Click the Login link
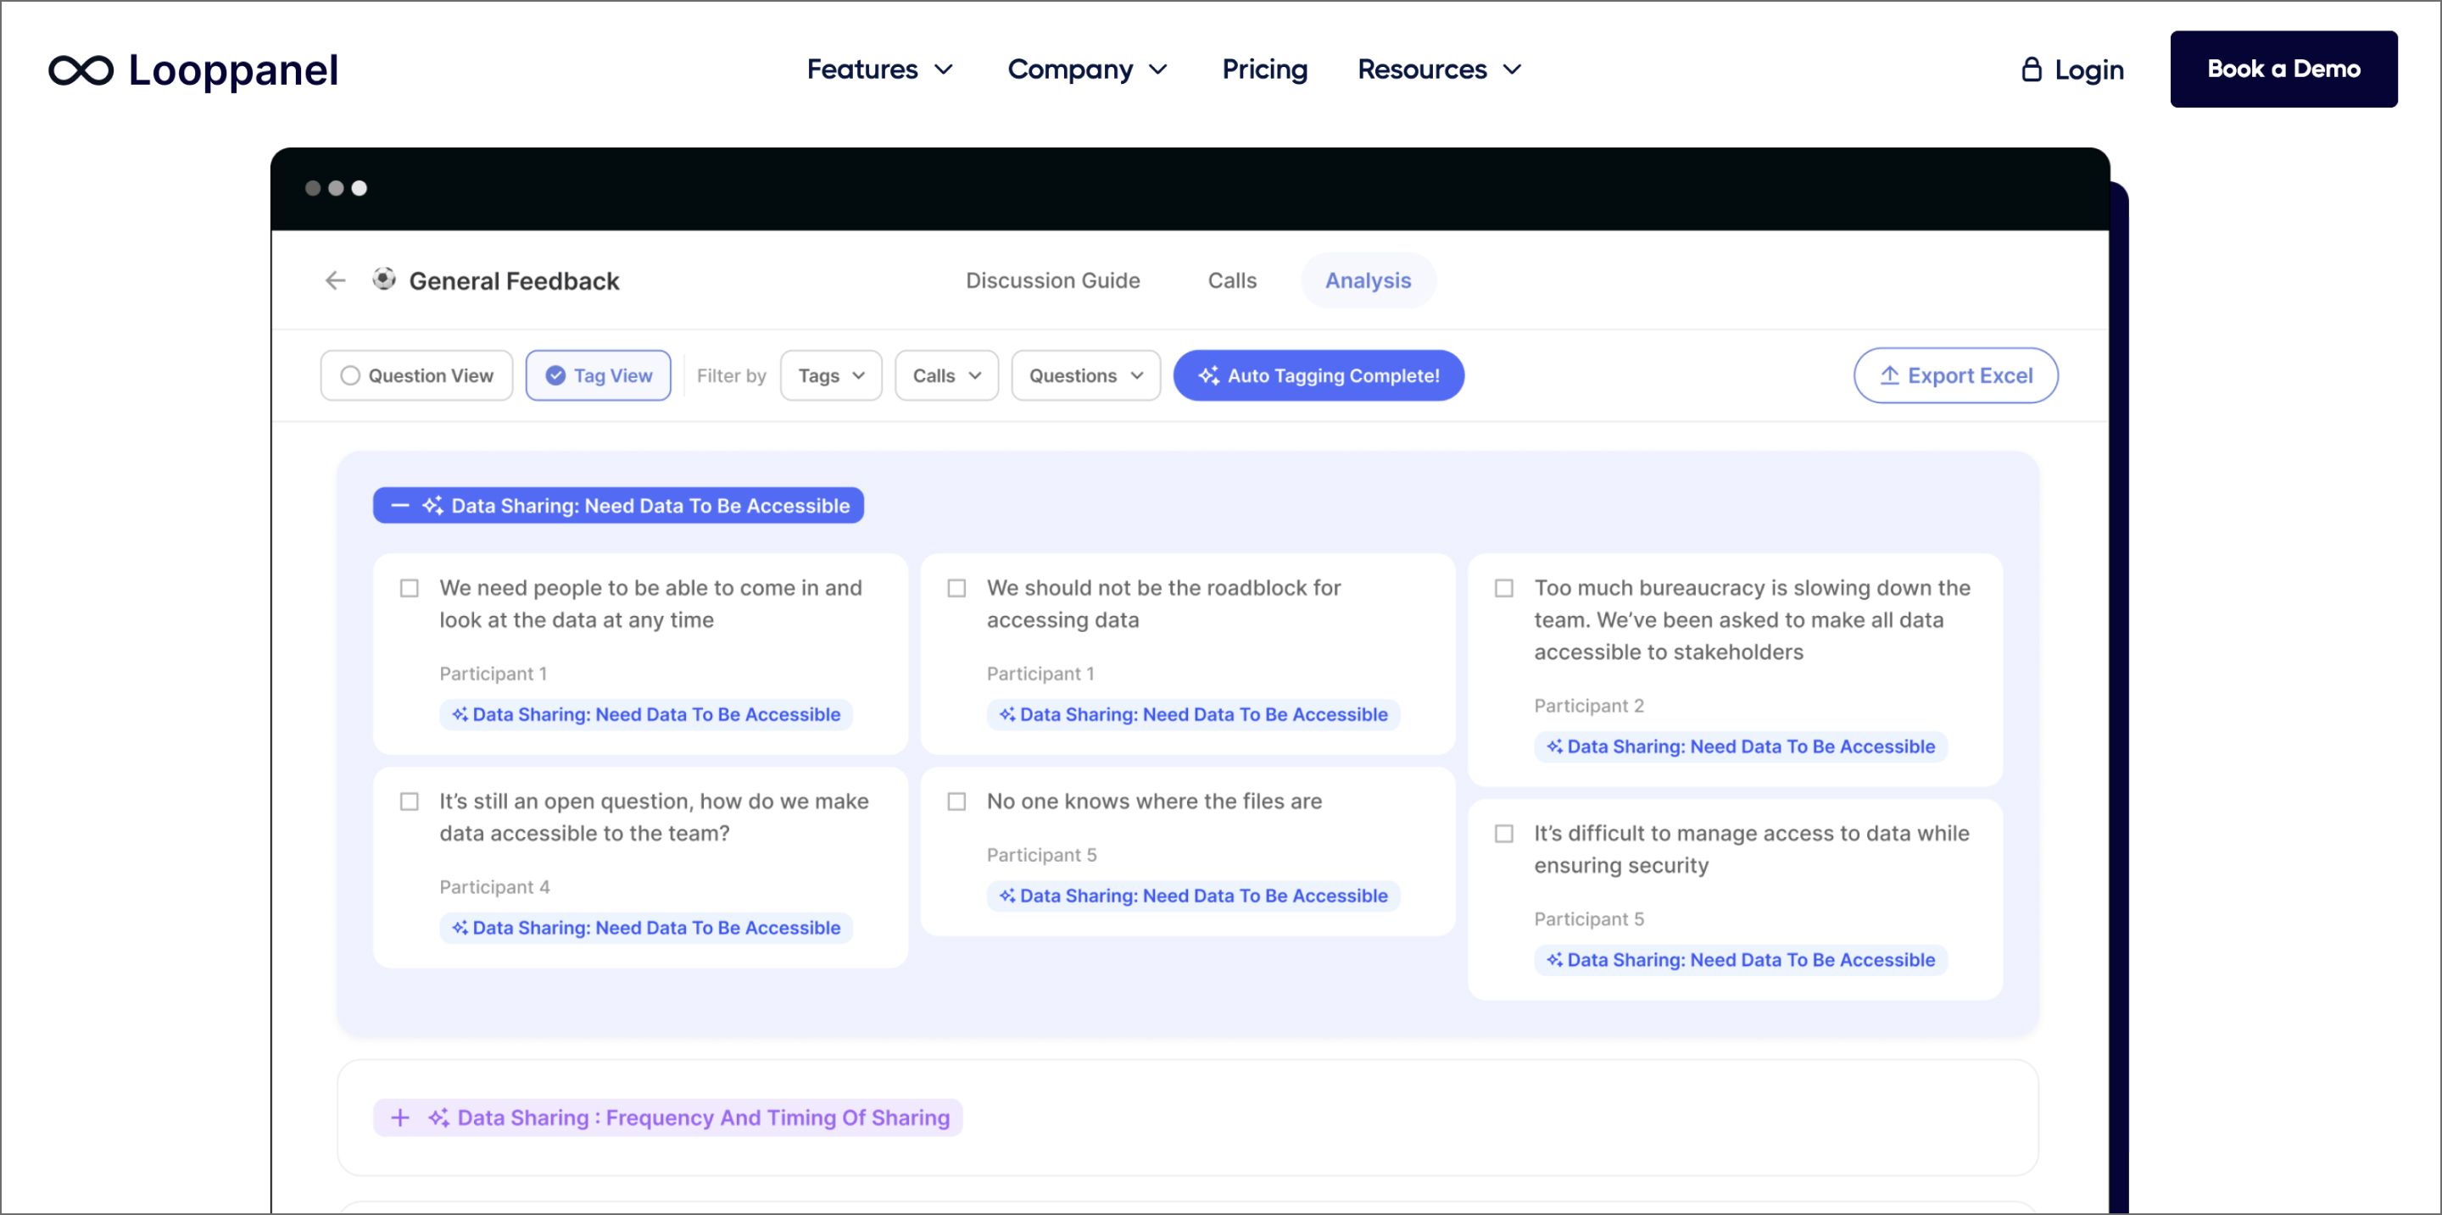Image resolution: width=2442 pixels, height=1215 pixels. (x=2072, y=69)
